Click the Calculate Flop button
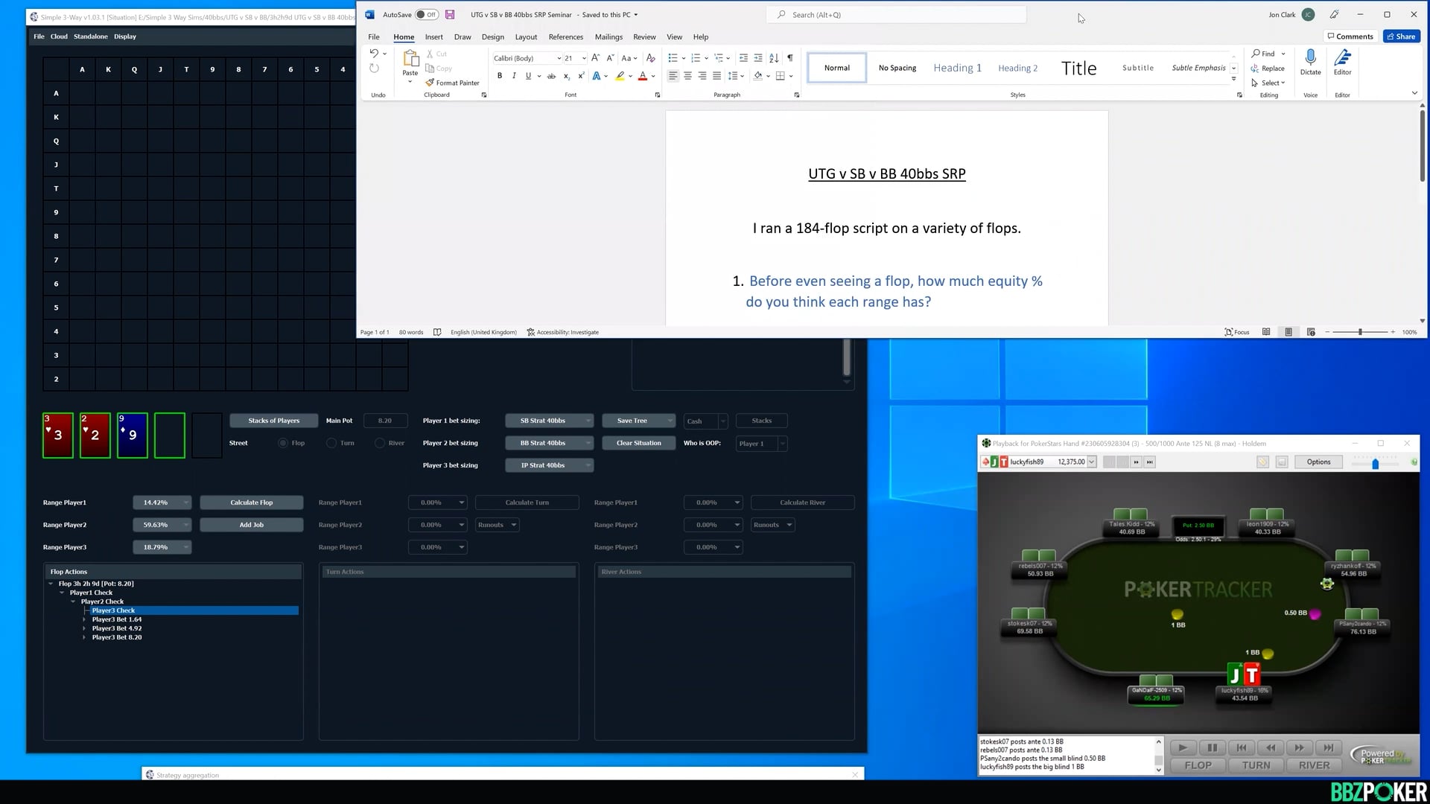 251,502
